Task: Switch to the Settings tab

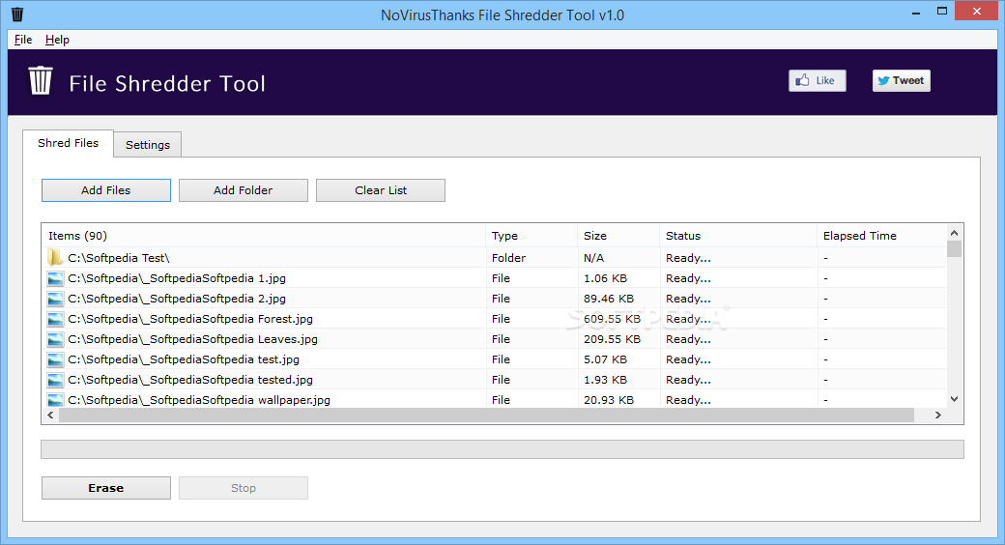Action: [x=148, y=145]
